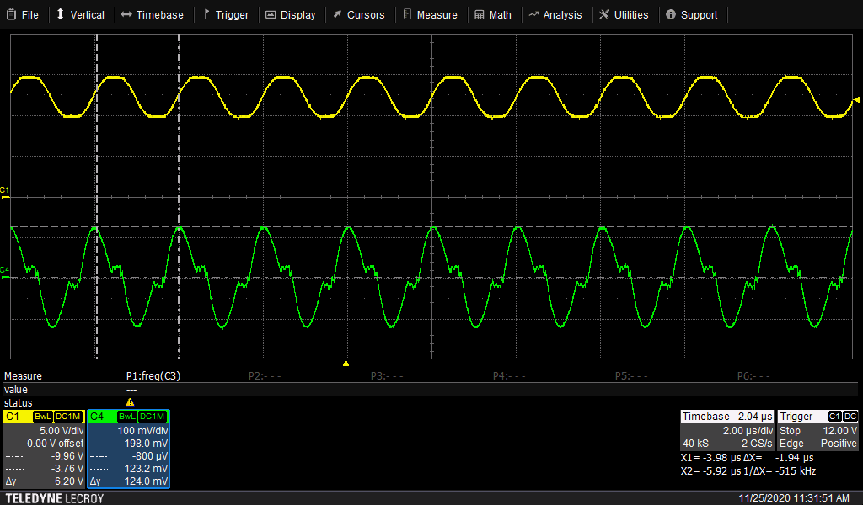Open the Timebase descriptor box
The image size is (863, 505).
(x=726, y=430)
